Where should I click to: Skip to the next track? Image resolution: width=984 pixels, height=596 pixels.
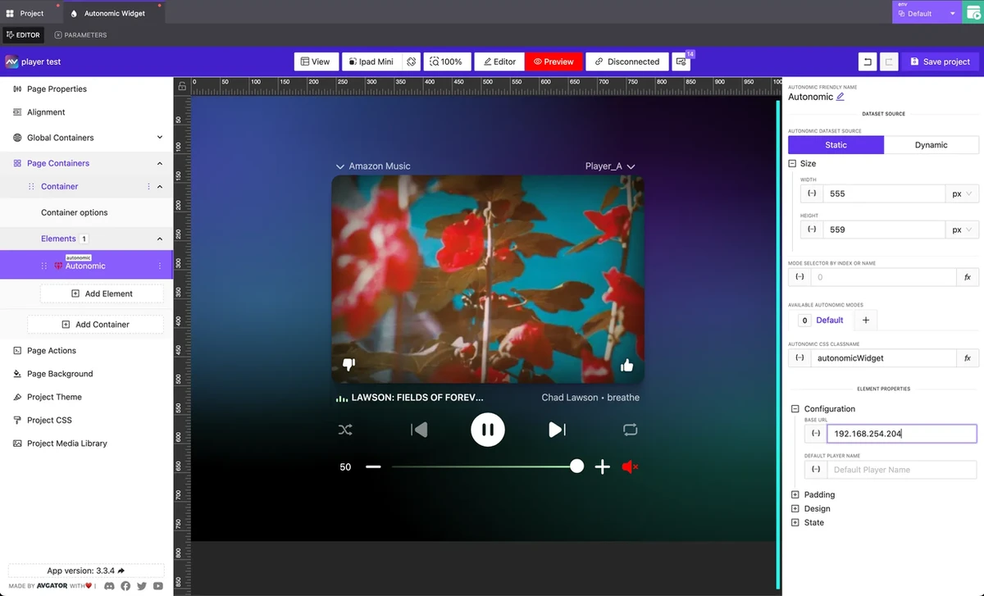(x=557, y=429)
